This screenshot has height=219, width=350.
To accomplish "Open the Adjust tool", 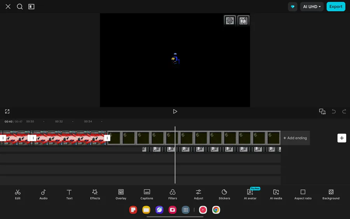I will click(x=198, y=194).
